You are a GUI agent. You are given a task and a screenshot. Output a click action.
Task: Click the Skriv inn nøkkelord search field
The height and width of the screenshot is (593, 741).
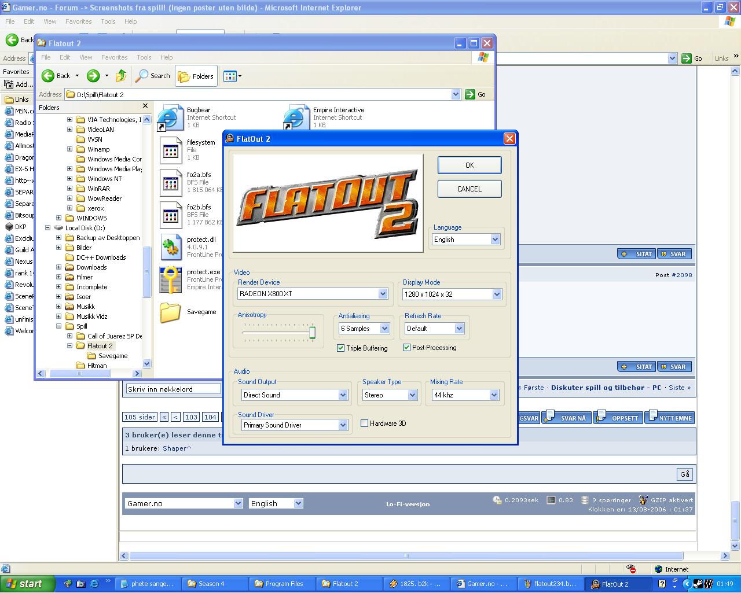173,389
